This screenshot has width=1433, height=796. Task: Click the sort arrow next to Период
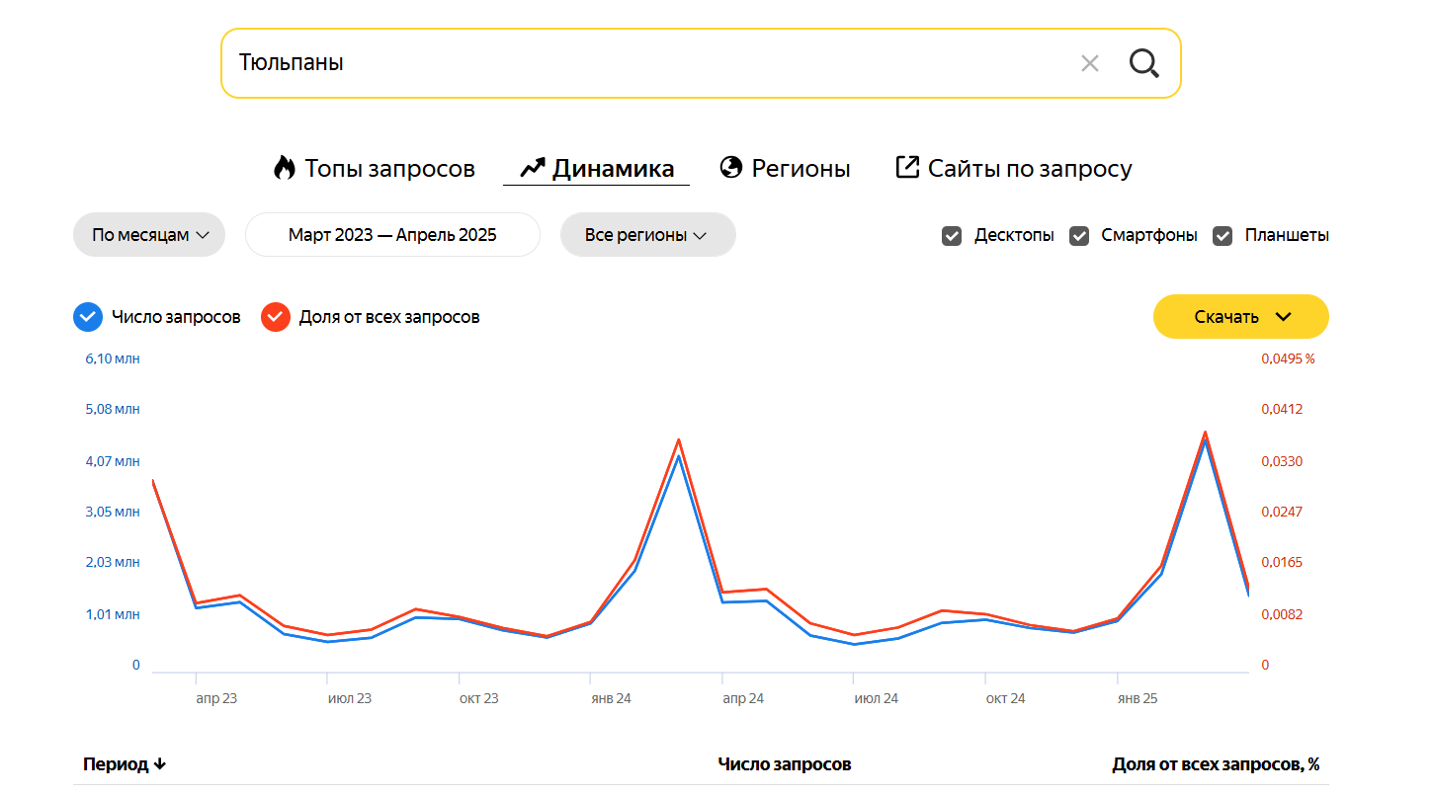coord(160,764)
